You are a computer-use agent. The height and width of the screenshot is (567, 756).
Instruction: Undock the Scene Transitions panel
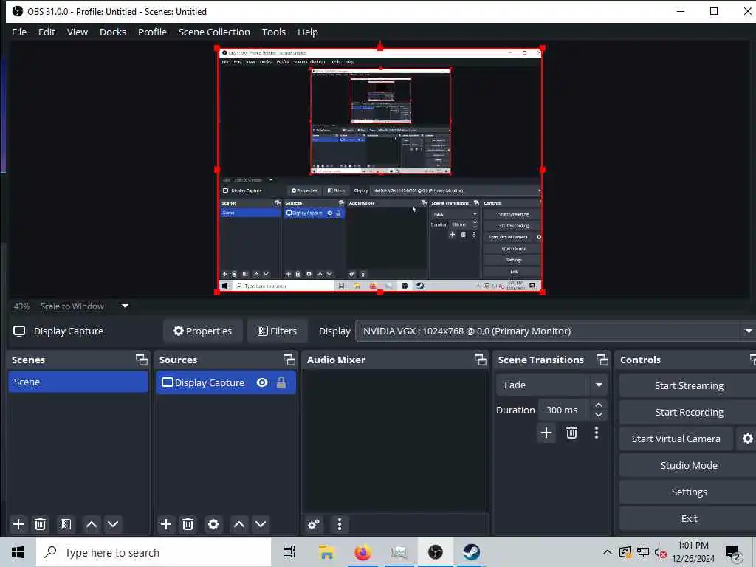[602, 360]
